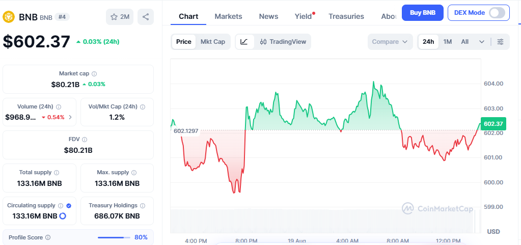Screen dimensions: 521x245
Task: Click the FDV info icon
Action: point(85,140)
